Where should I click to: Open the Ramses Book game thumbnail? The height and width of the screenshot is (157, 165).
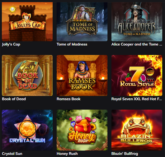coord(82,75)
